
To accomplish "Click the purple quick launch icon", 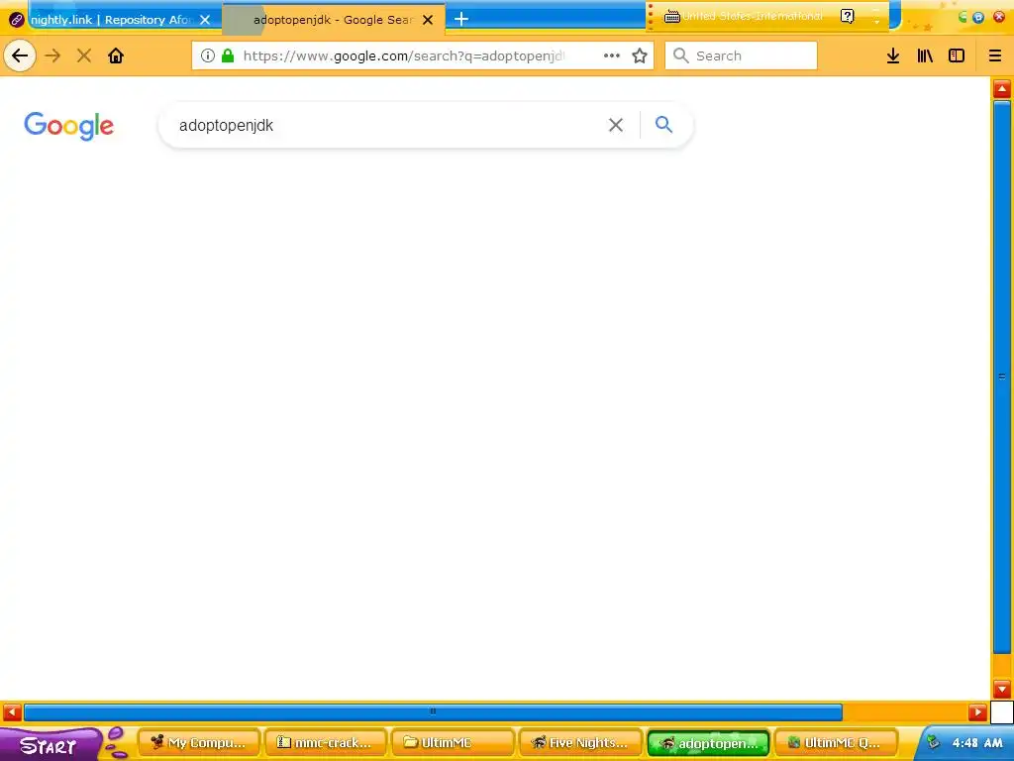I will (x=116, y=742).
